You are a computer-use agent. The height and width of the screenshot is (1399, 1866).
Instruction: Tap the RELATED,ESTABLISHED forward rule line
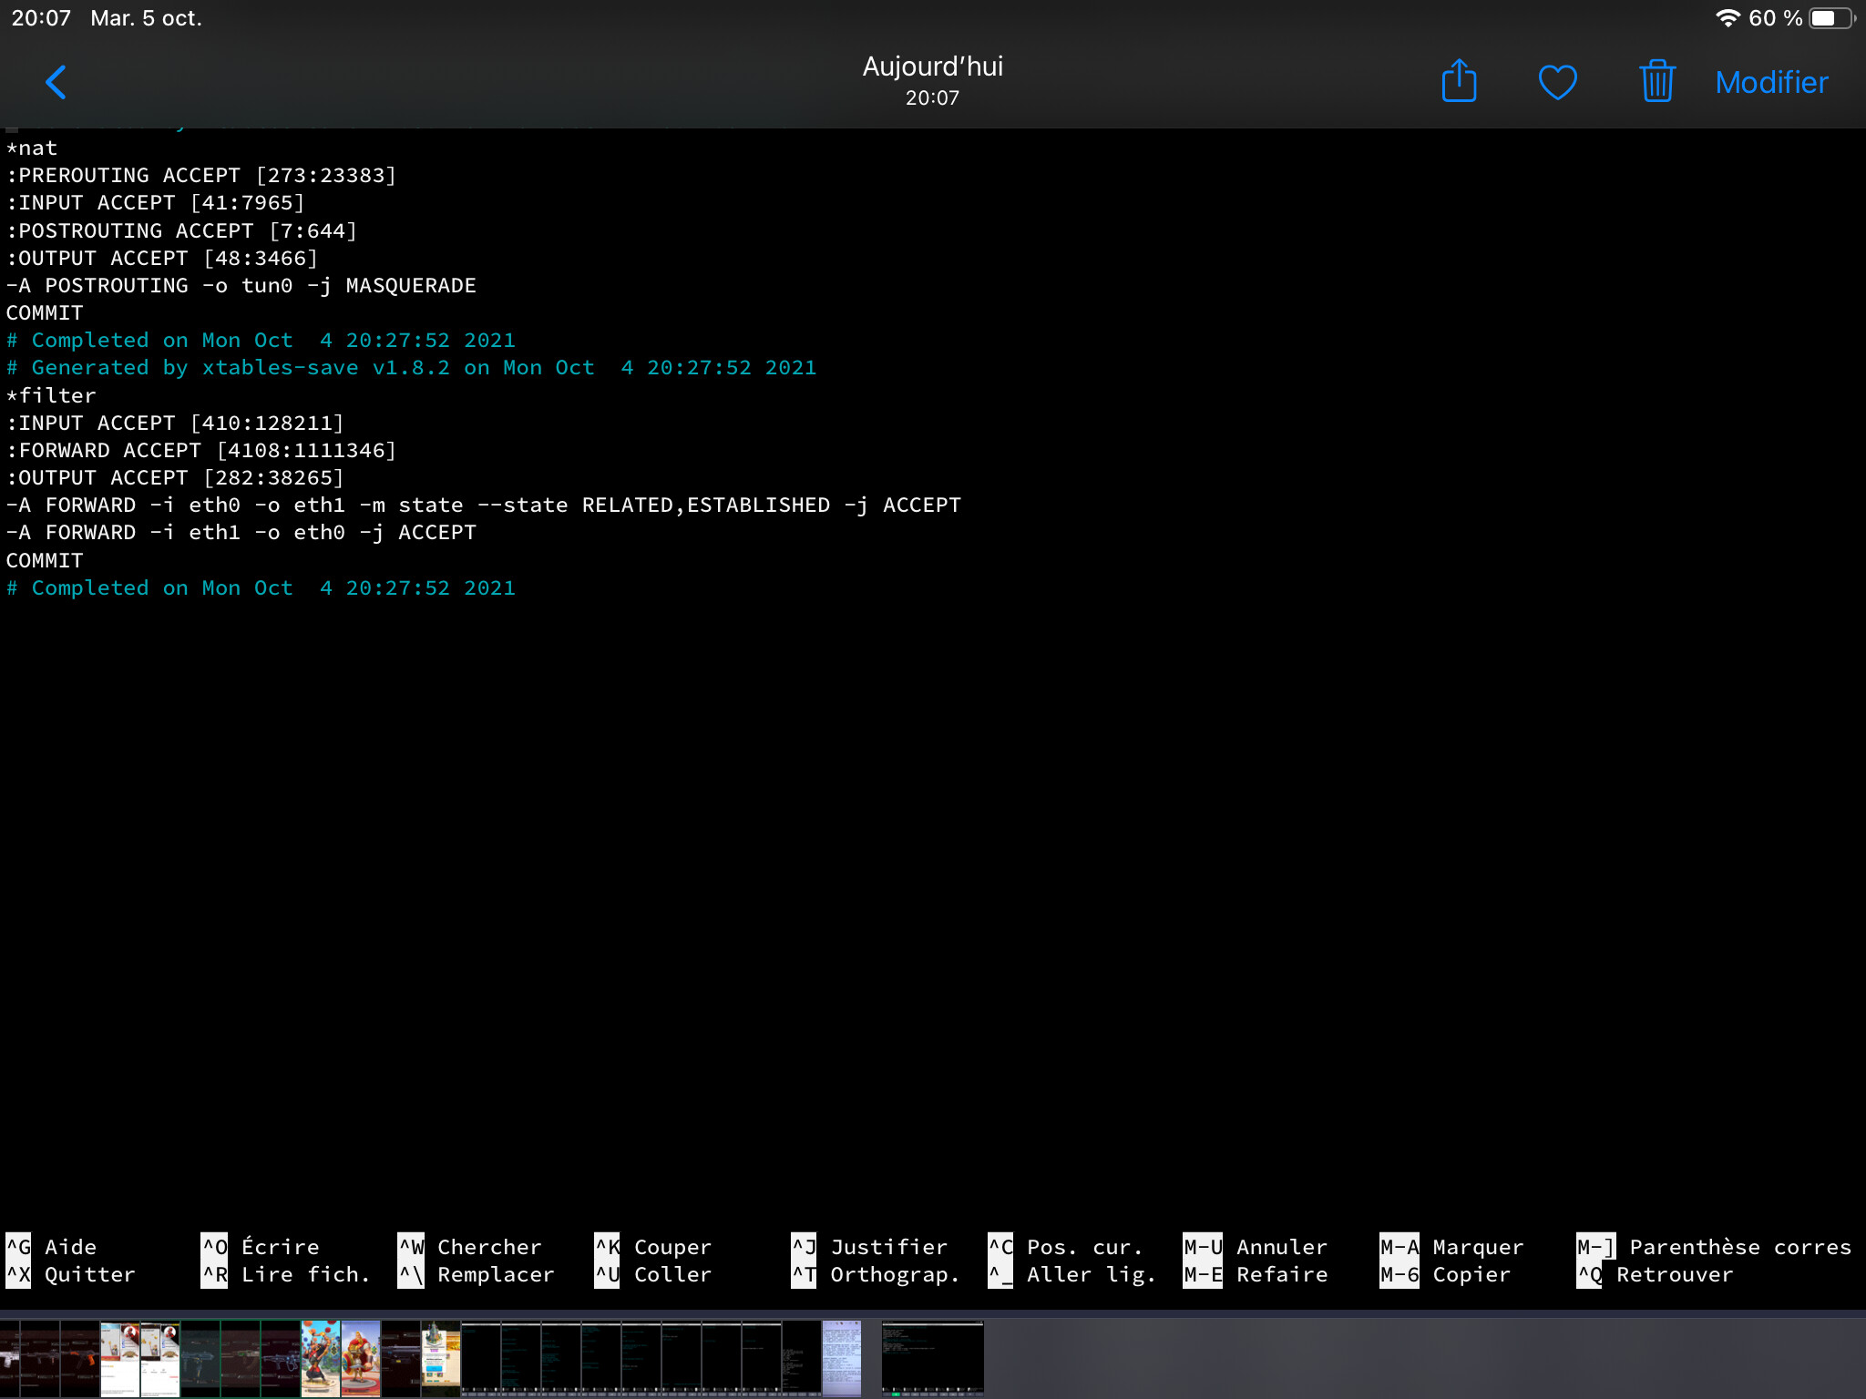(483, 505)
